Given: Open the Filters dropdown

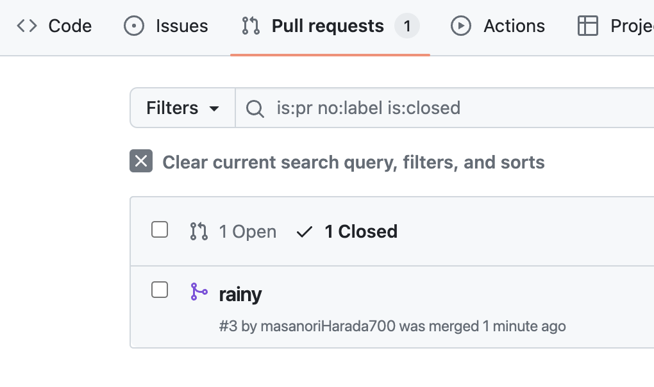Looking at the screenshot, I should pos(183,108).
